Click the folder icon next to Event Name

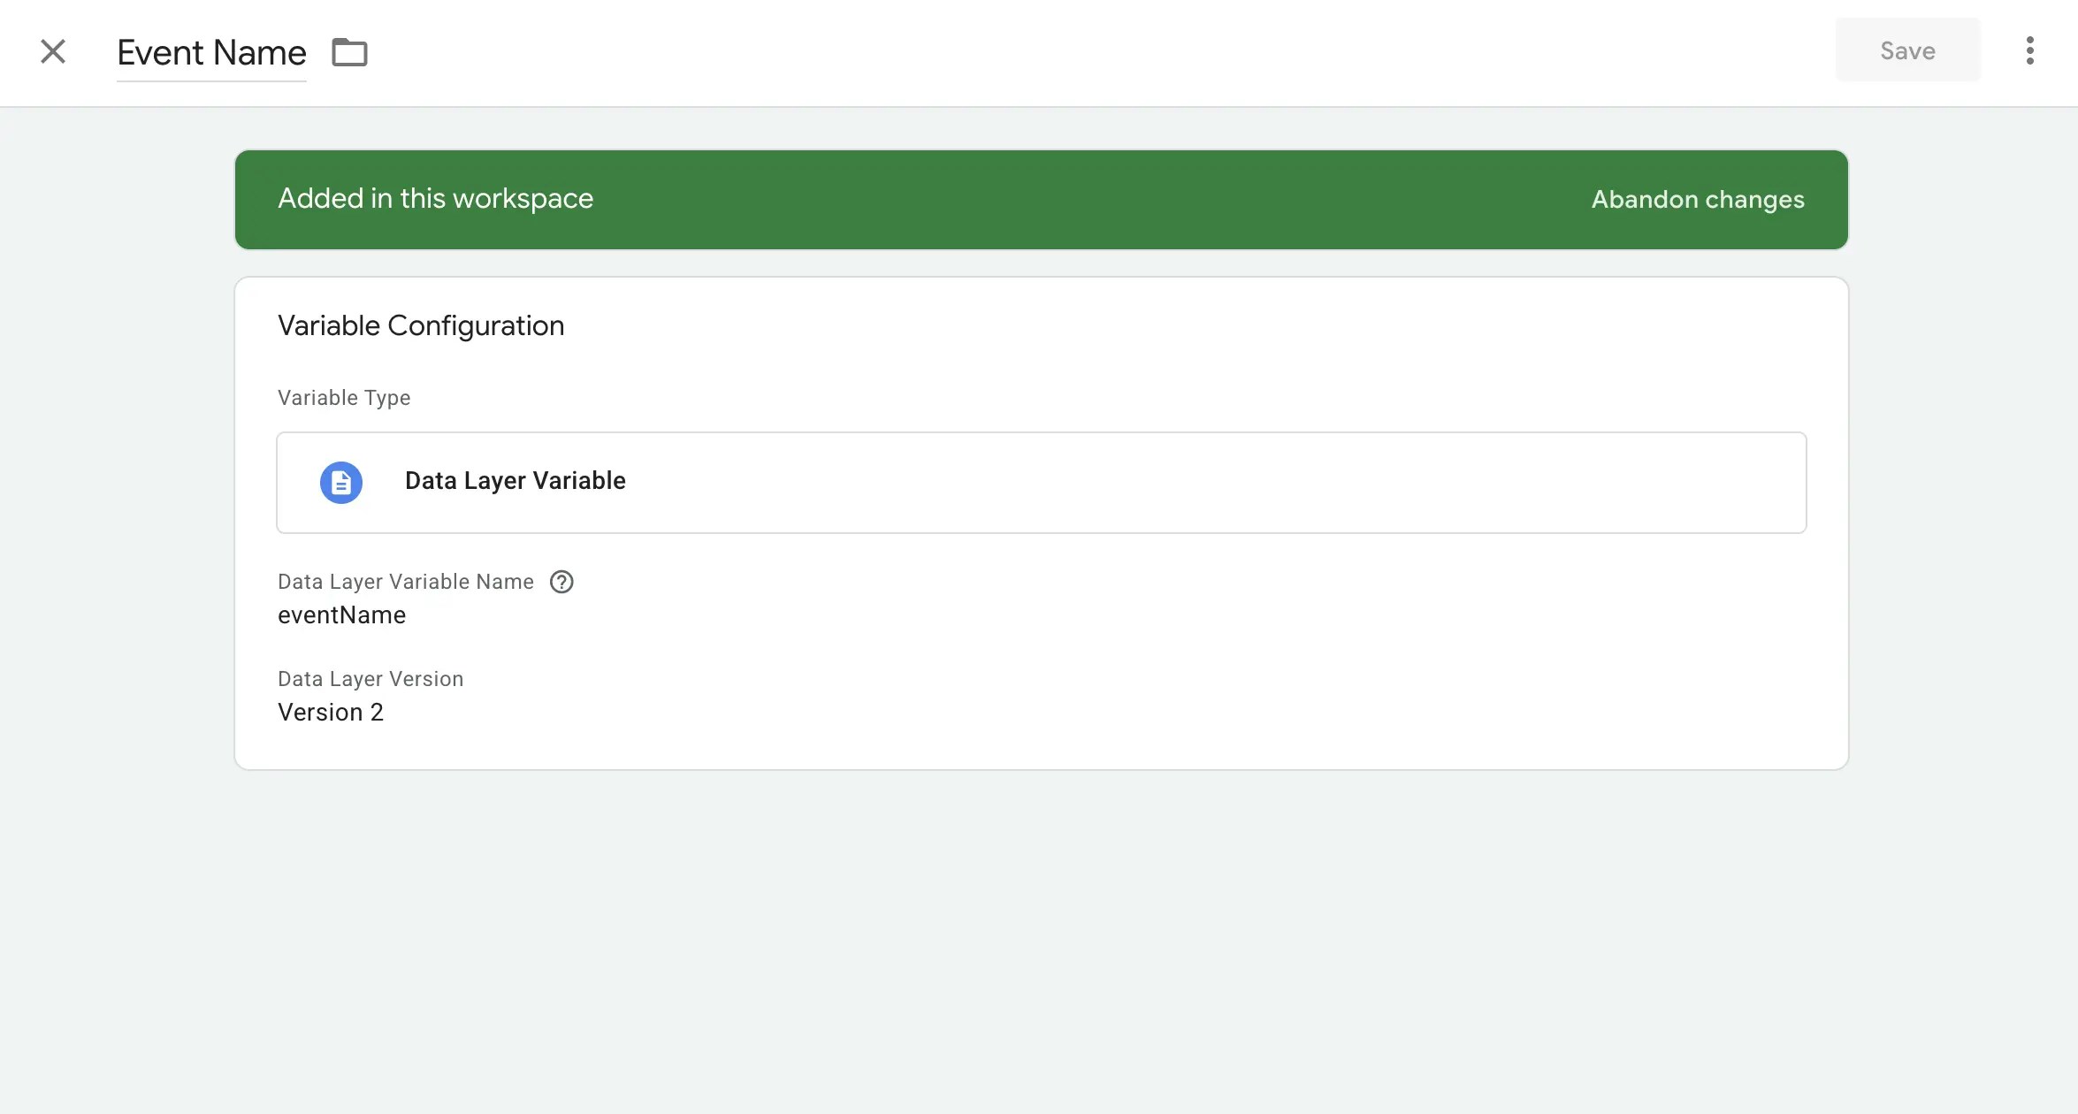click(349, 52)
